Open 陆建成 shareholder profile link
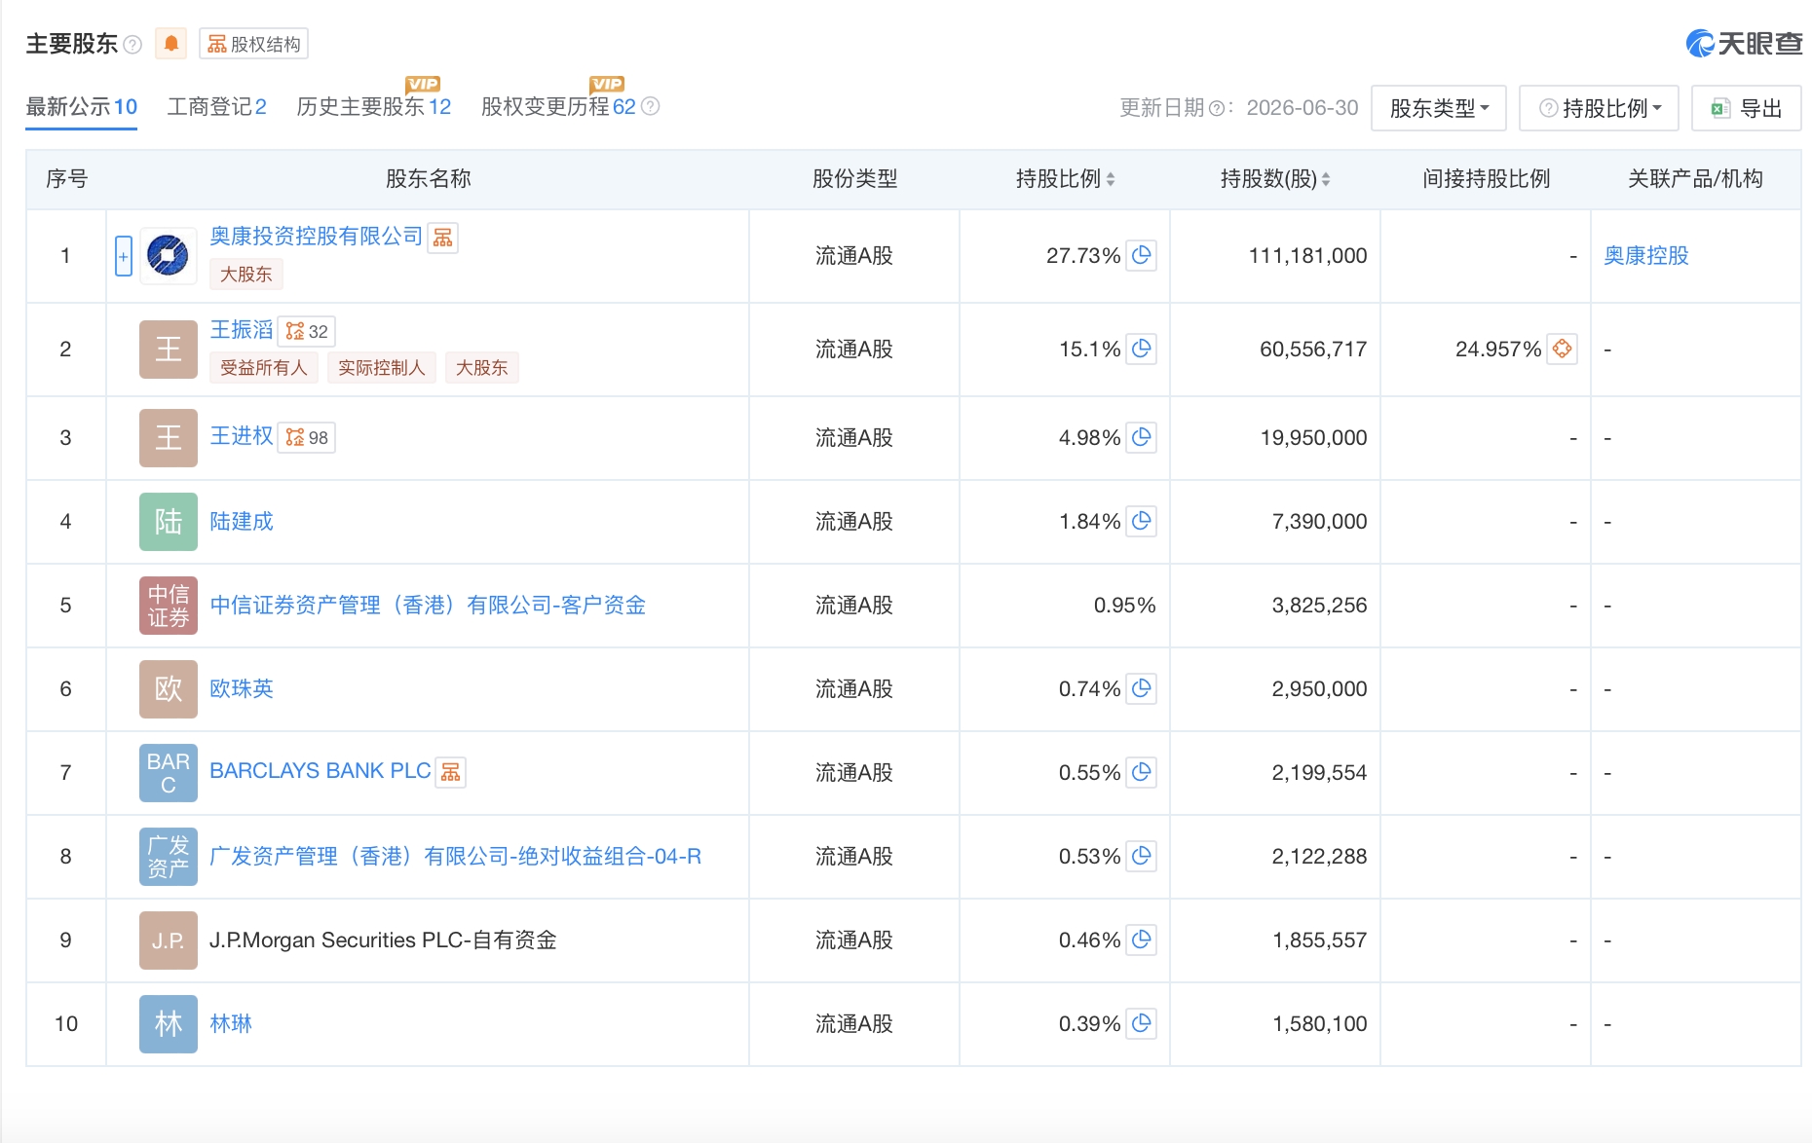Image resolution: width=1812 pixels, height=1143 pixels. [x=242, y=522]
